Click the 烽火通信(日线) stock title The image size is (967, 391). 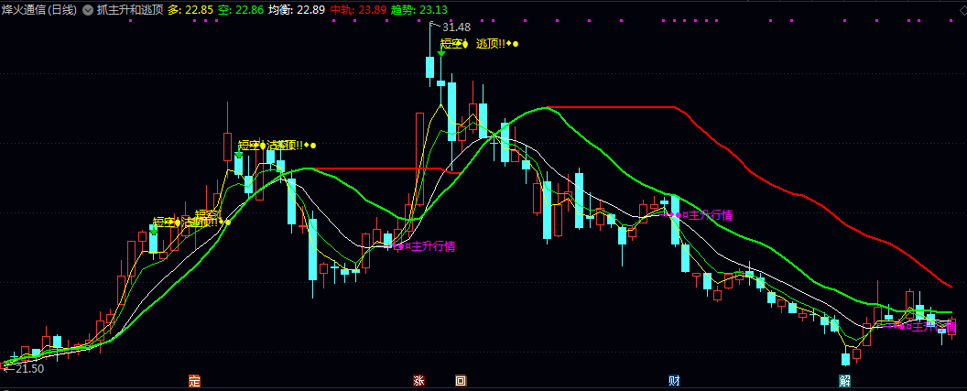click(40, 10)
